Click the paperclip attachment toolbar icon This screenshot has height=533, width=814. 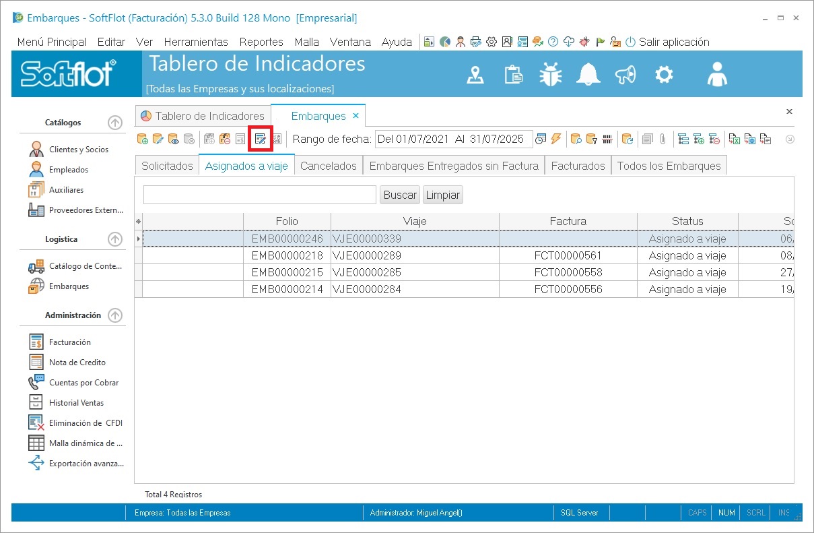click(x=663, y=139)
